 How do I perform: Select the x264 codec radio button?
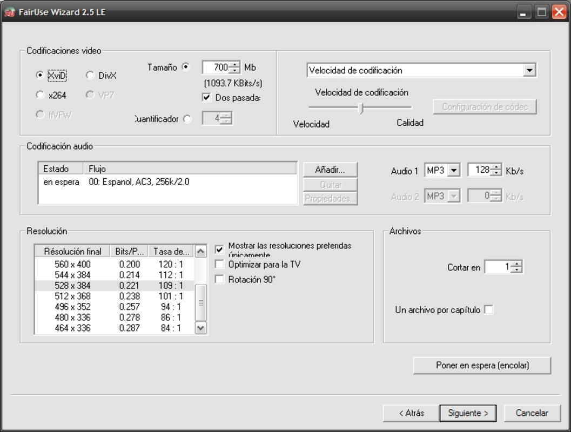pos(39,95)
